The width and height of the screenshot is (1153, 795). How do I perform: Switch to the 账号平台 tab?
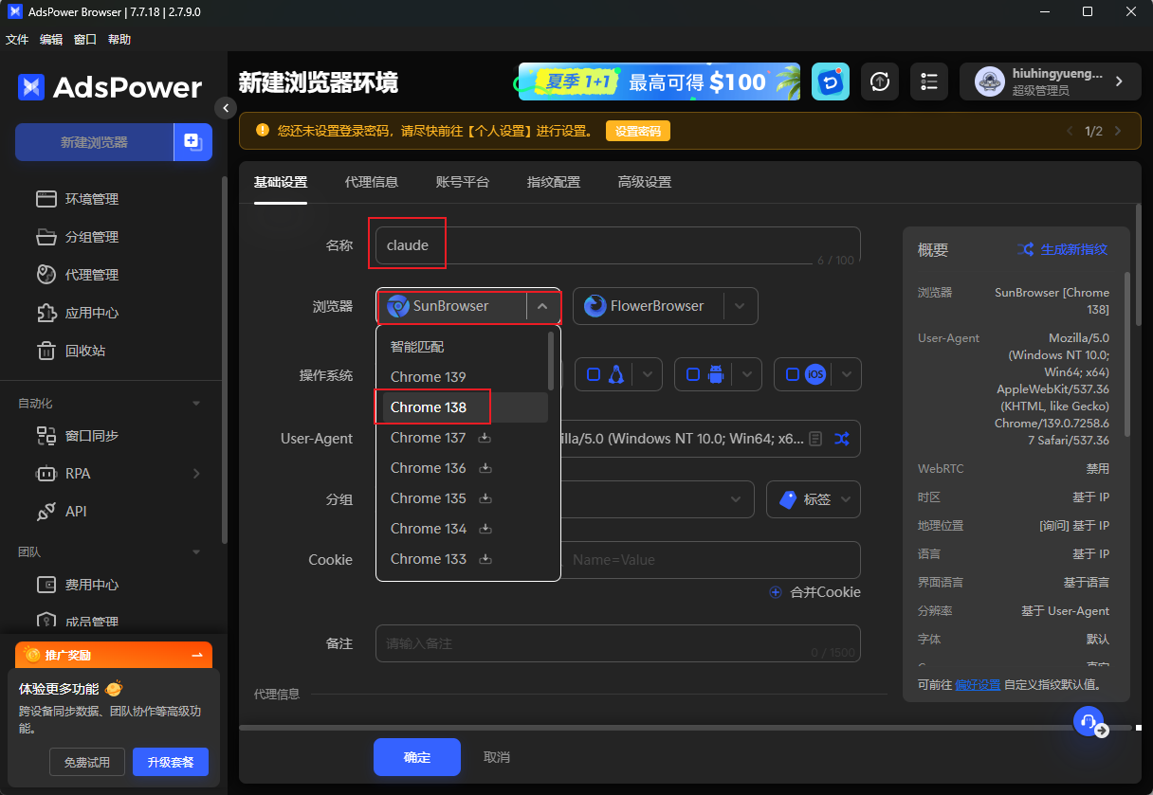tap(463, 182)
